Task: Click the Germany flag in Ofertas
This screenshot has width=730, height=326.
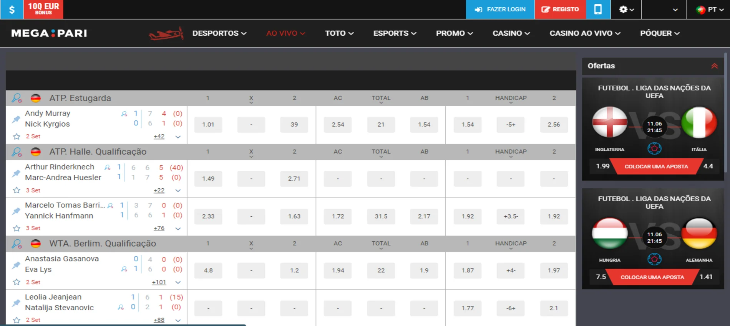Action: click(x=699, y=233)
